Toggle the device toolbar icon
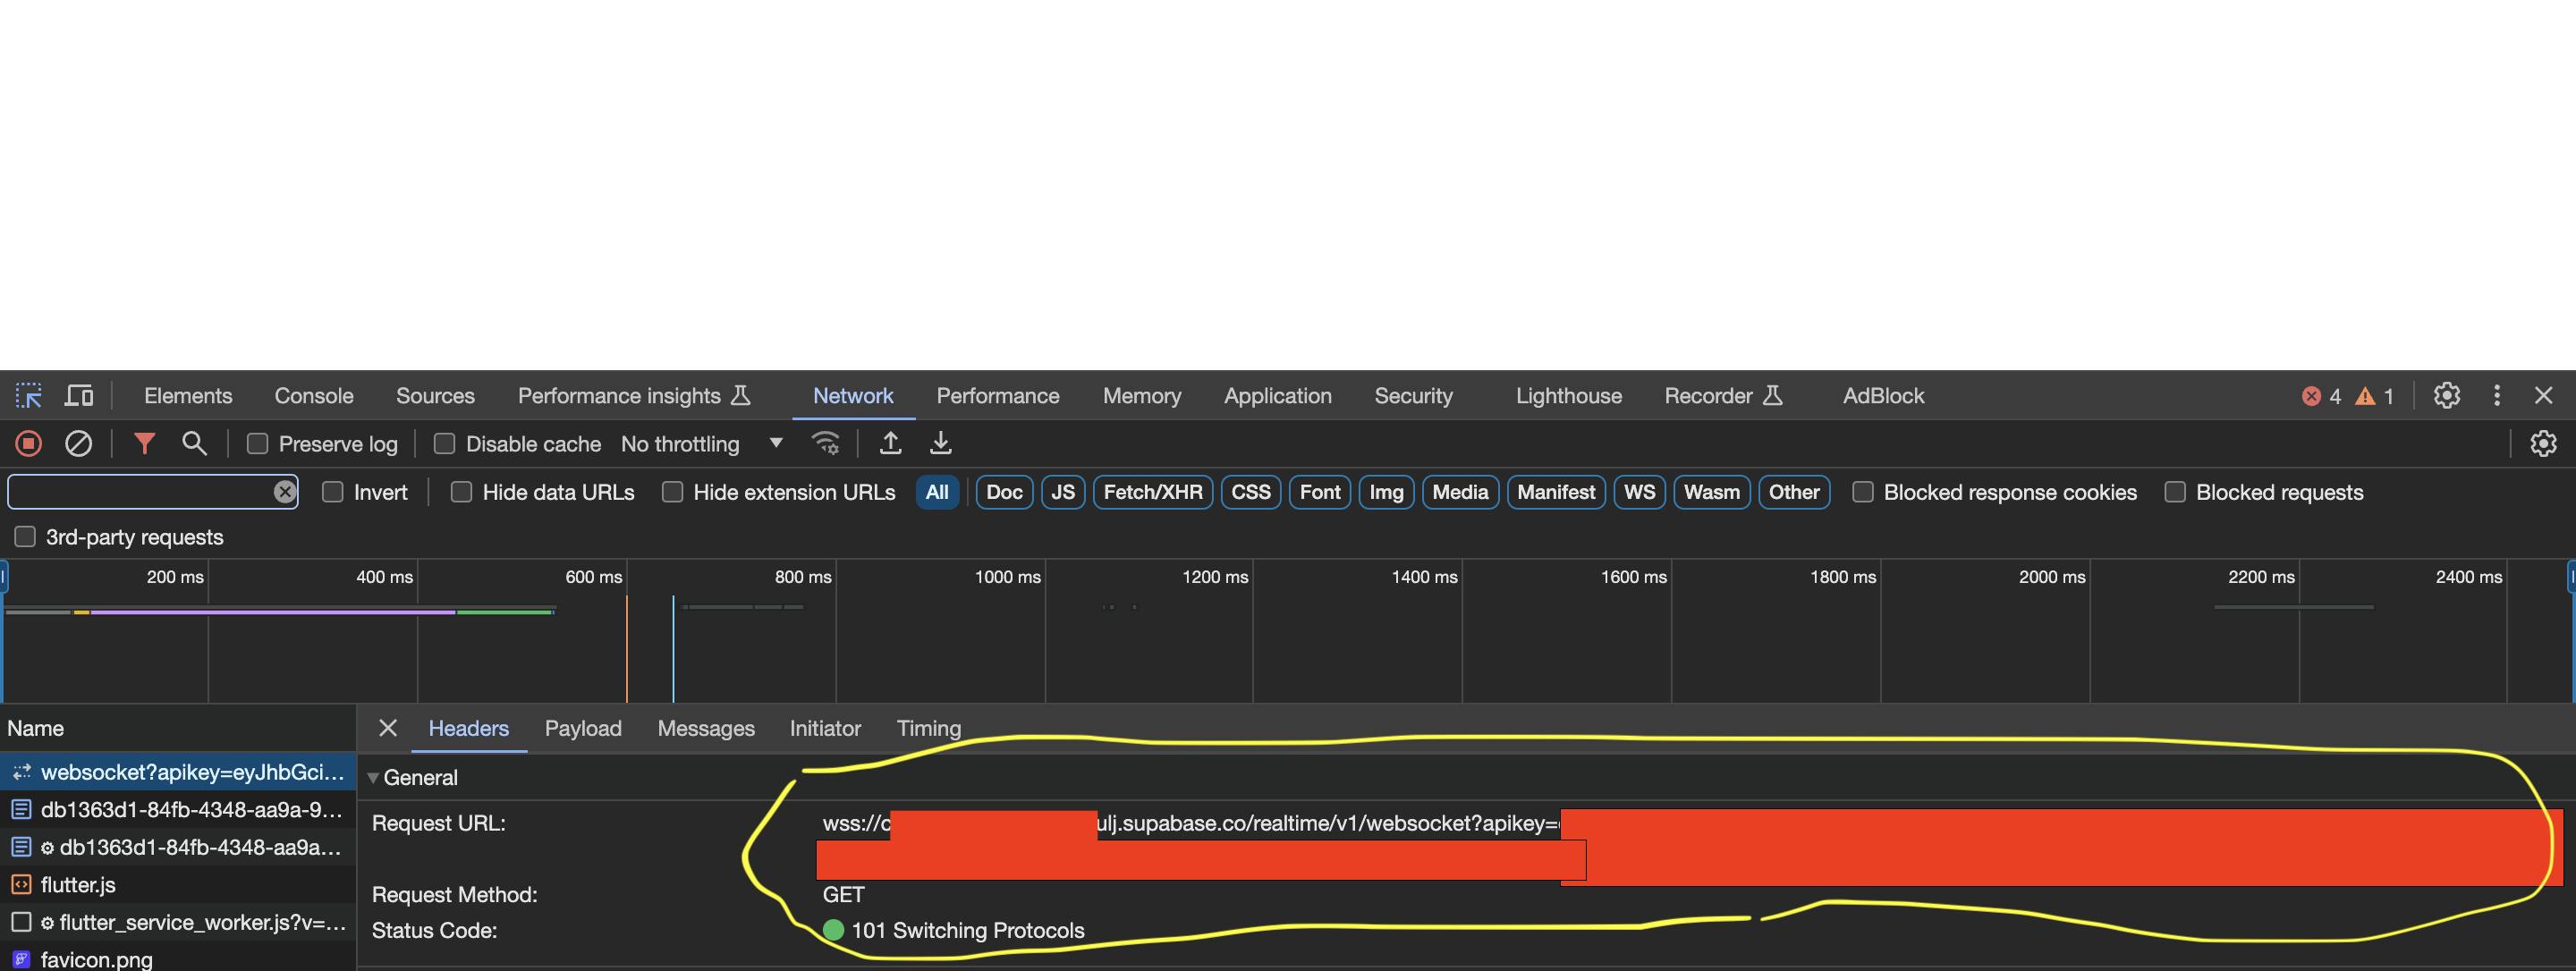Screen dimensions: 2576x971 [79, 396]
